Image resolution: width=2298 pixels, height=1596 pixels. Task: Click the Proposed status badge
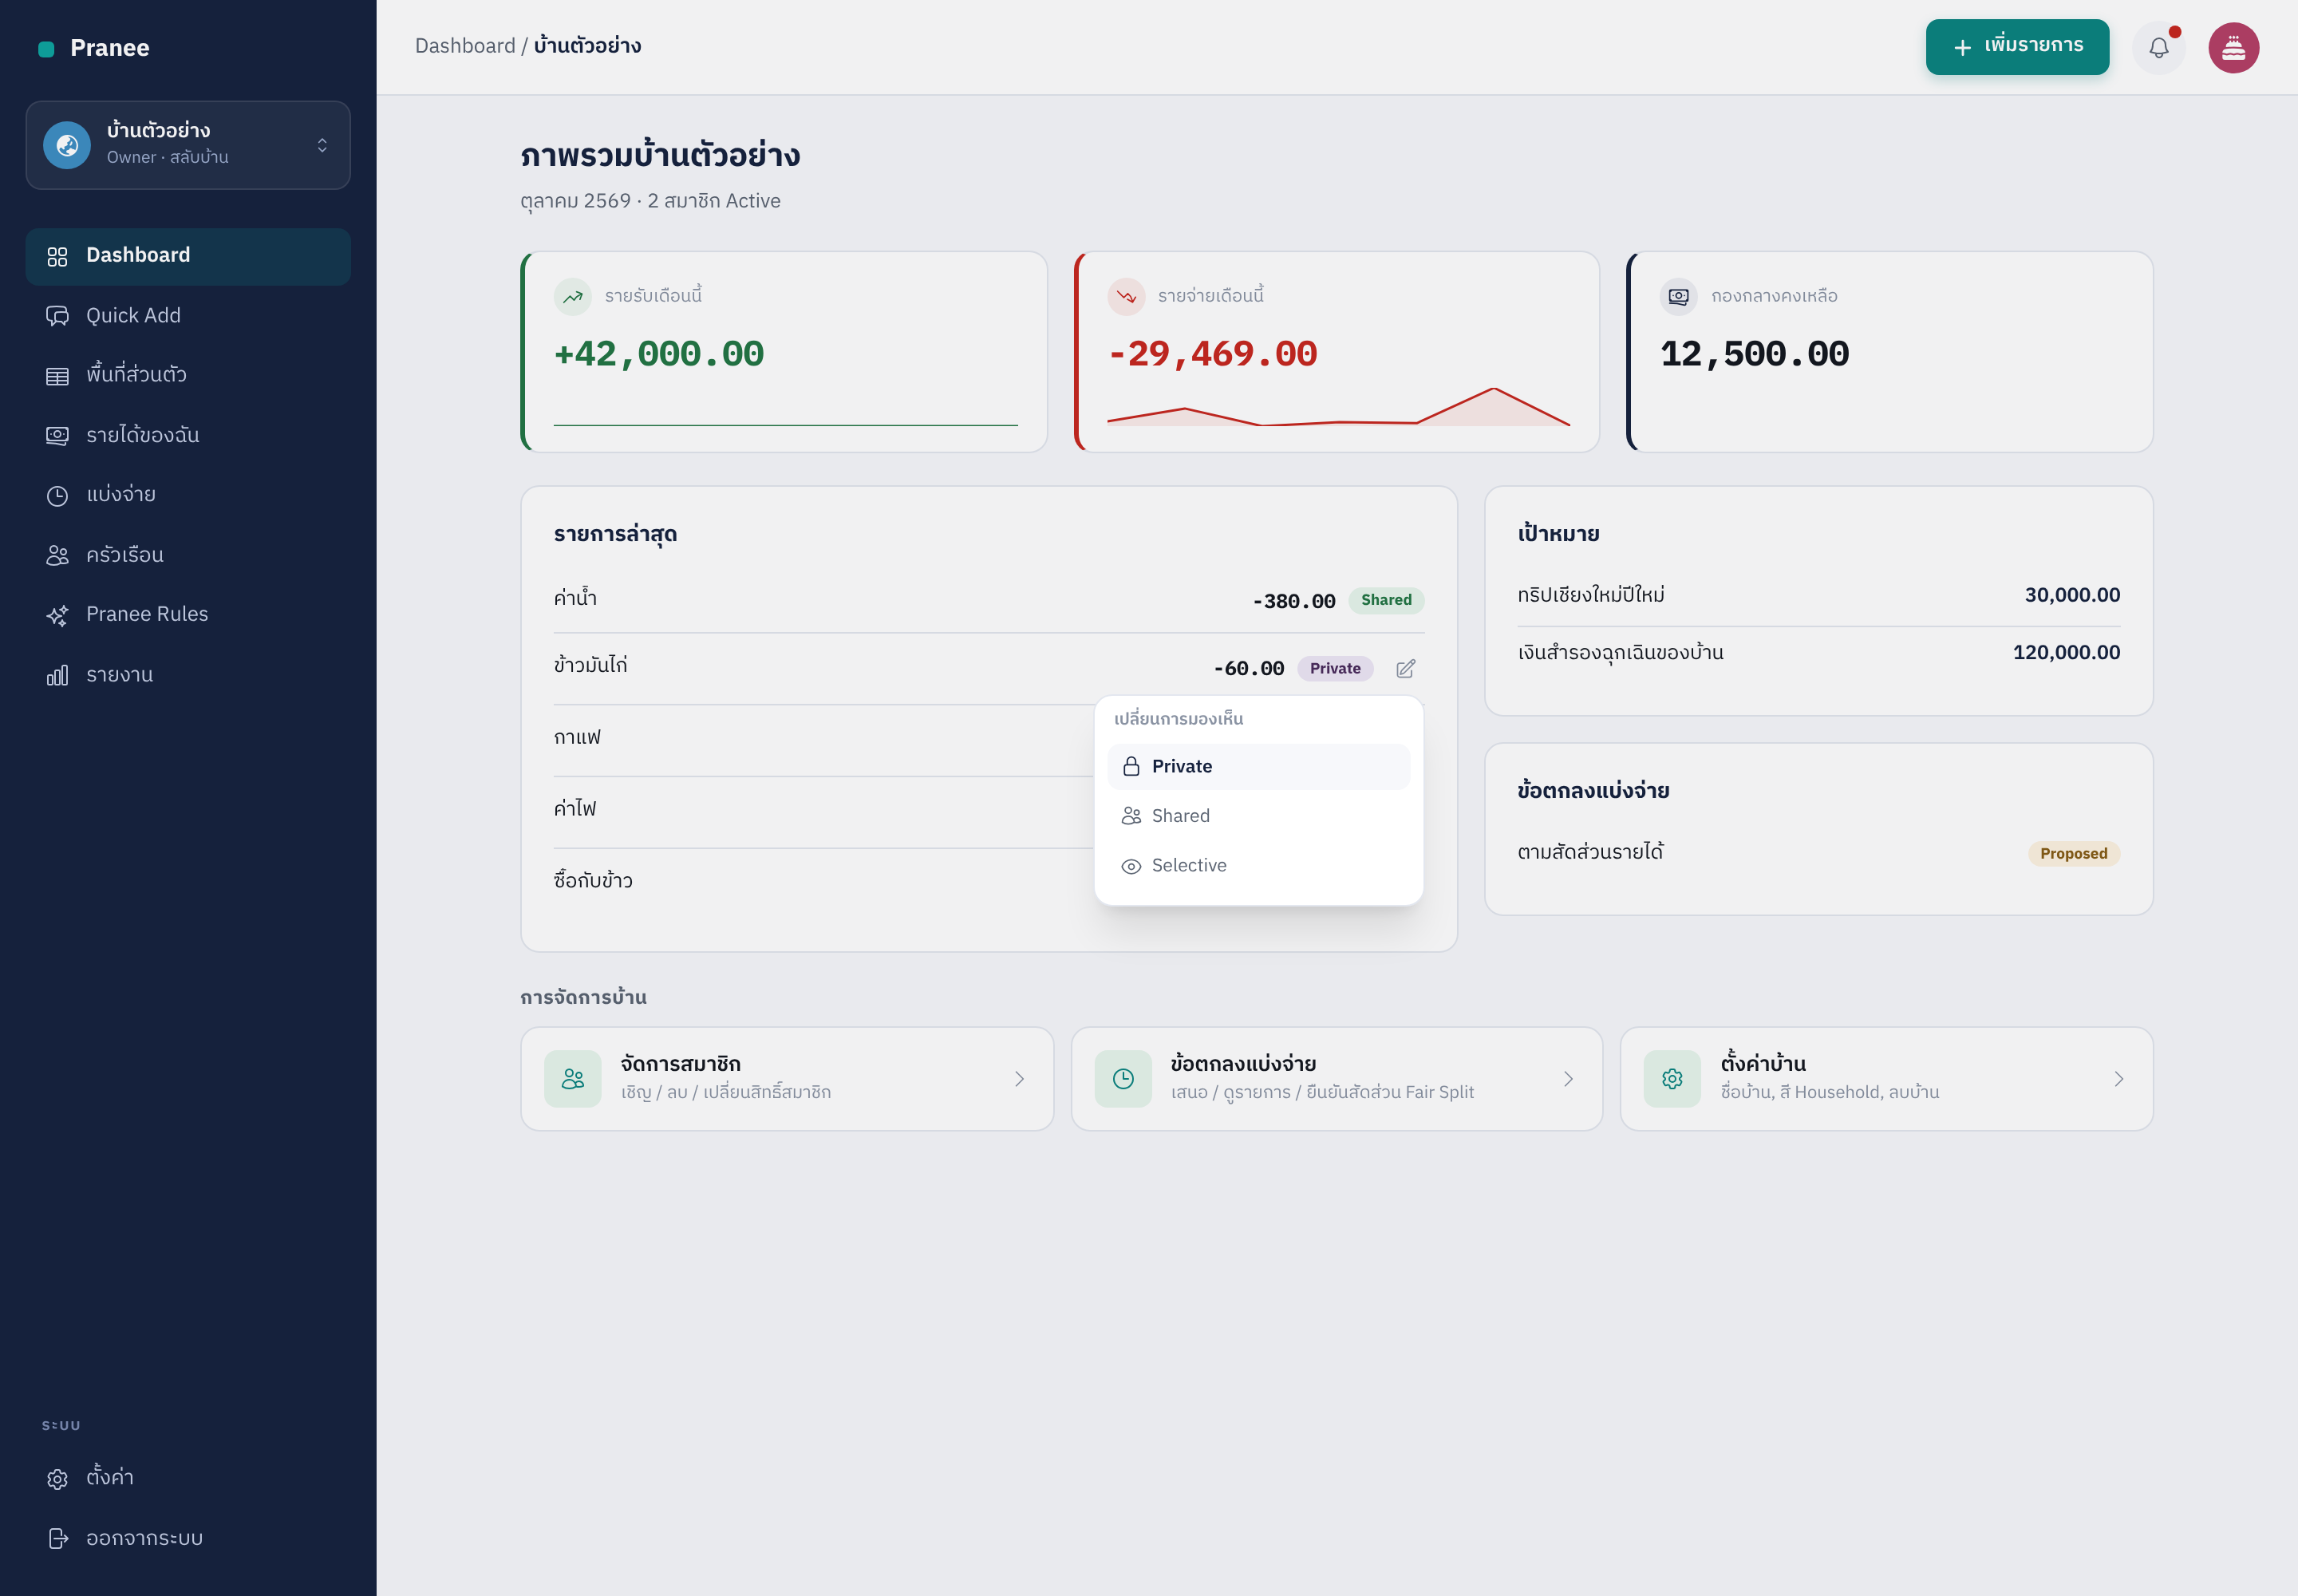point(2073,853)
